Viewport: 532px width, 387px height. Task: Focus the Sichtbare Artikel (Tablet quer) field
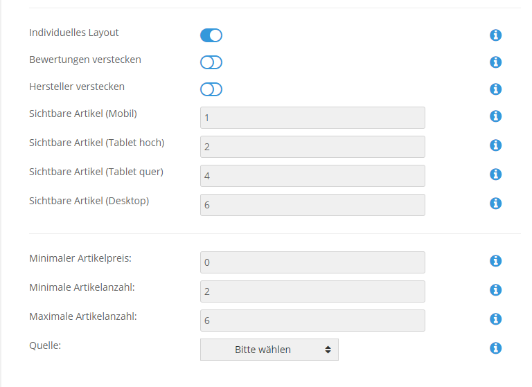pyautogui.click(x=312, y=176)
